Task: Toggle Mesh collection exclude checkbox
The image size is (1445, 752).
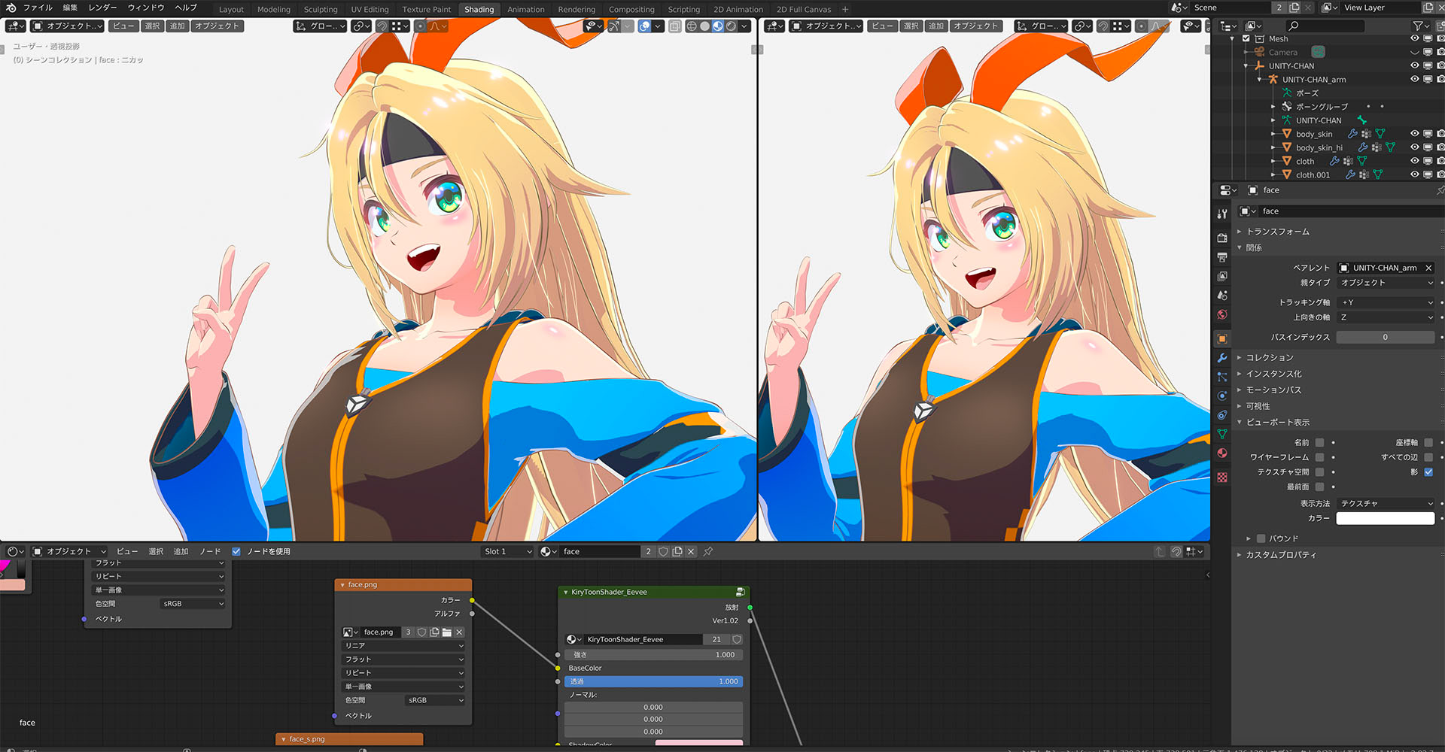Action: (x=1246, y=39)
